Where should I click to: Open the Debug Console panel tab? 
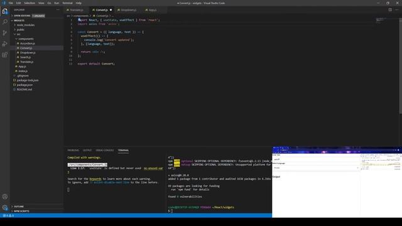(x=105, y=151)
